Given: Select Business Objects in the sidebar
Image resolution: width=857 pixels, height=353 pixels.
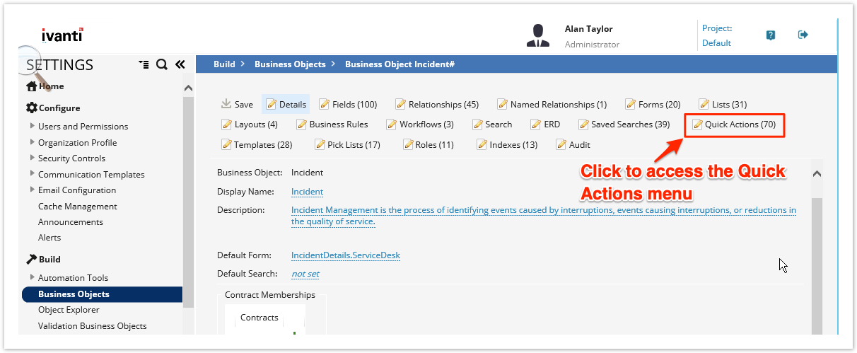Looking at the screenshot, I should pyautogui.click(x=102, y=294).
